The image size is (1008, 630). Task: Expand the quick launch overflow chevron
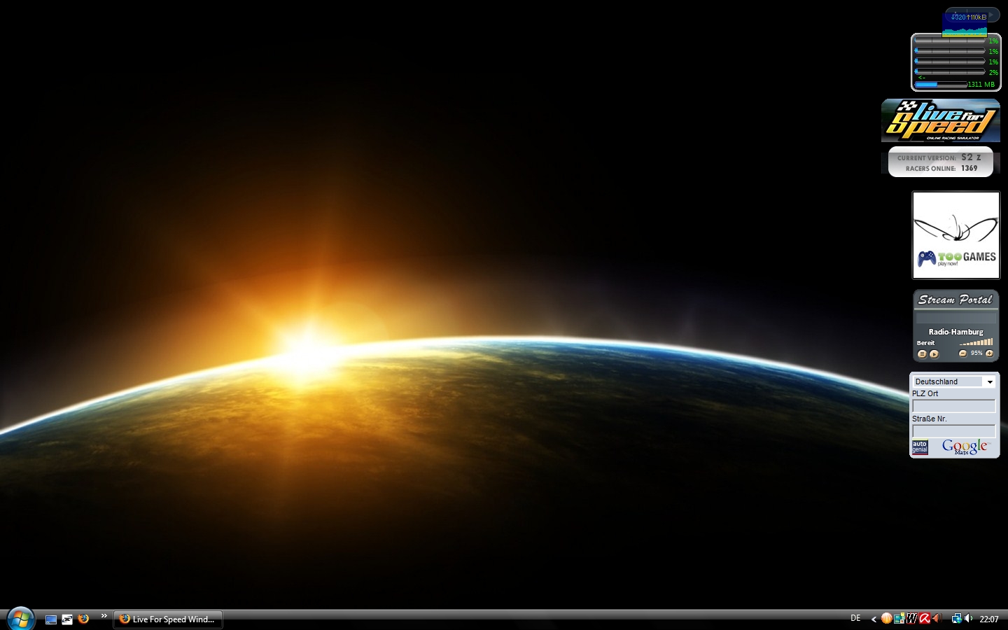coord(104,616)
